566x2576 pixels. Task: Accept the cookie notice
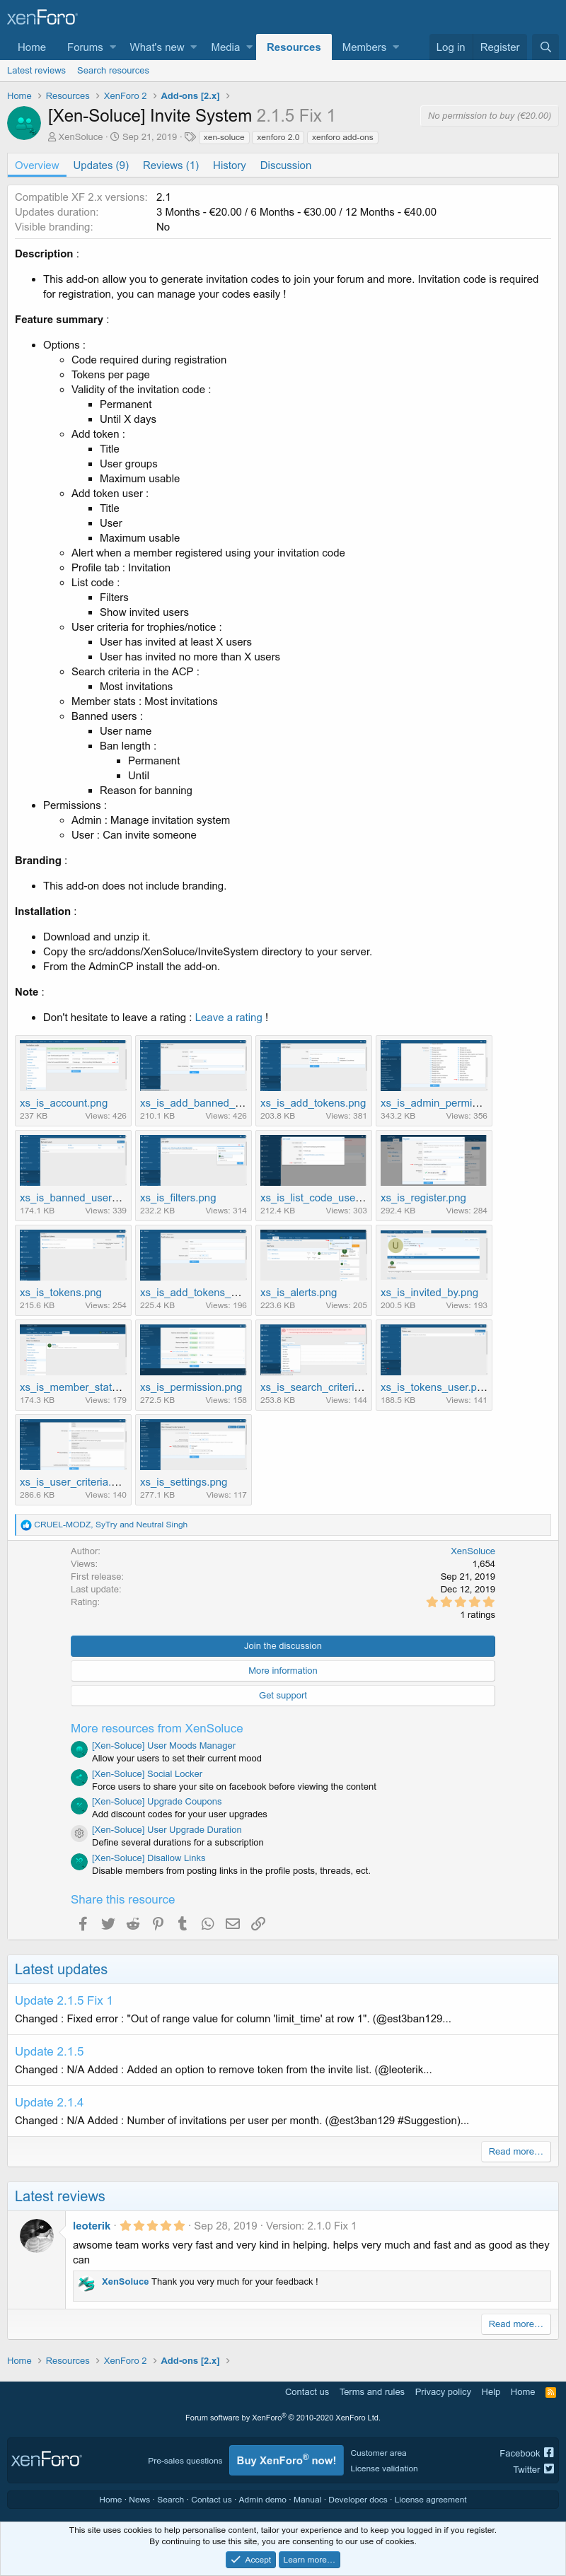tap(251, 2560)
